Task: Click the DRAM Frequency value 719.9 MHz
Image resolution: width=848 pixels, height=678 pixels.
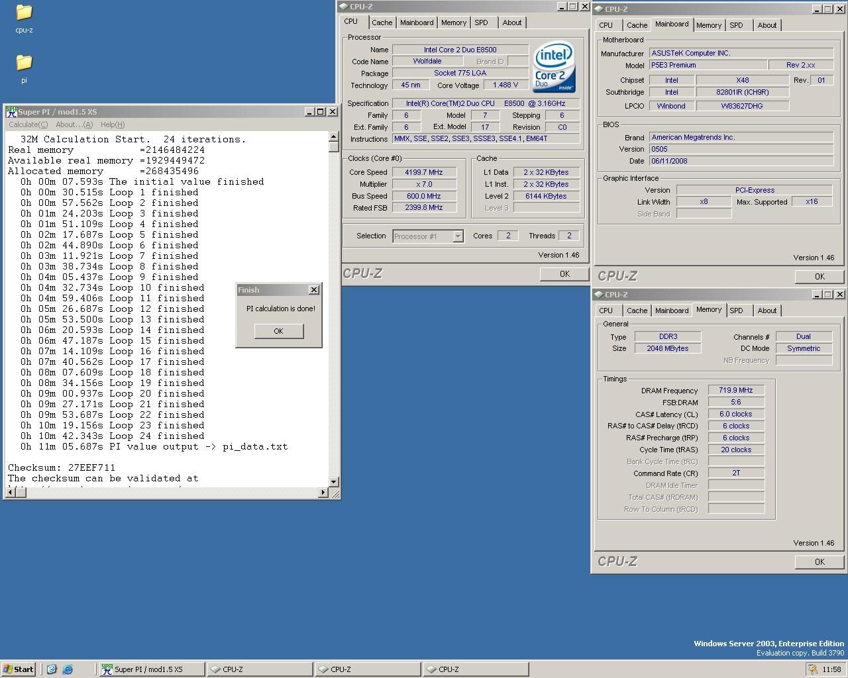Action: (736, 391)
